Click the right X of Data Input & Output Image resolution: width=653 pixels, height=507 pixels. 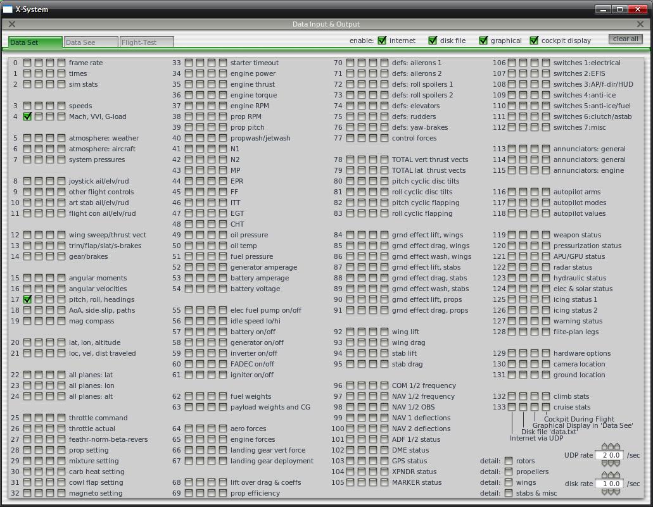640,24
